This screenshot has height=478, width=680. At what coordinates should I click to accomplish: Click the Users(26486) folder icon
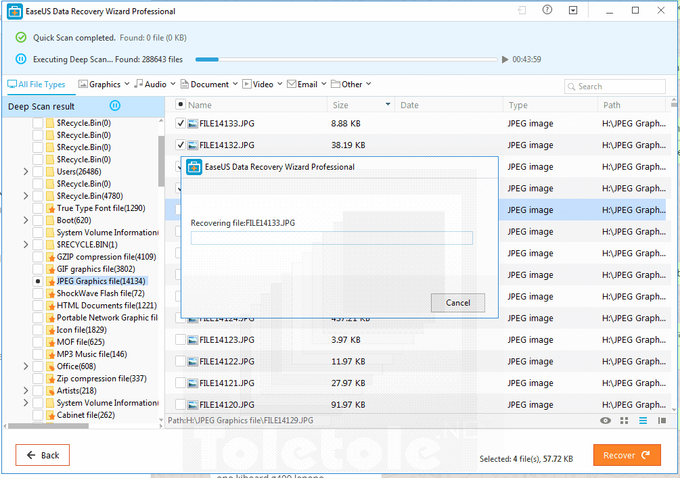click(x=50, y=172)
